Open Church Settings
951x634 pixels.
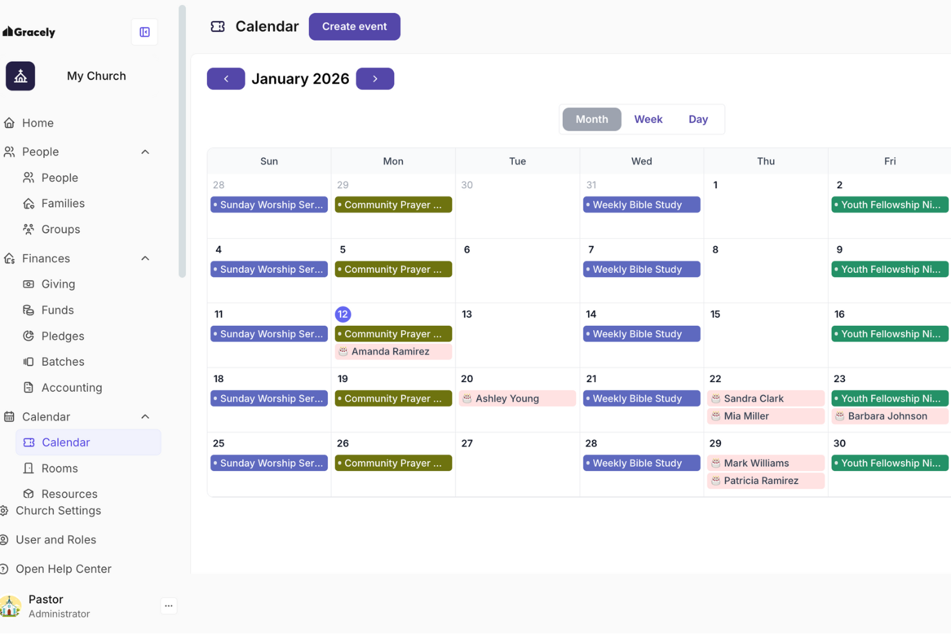pos(58,511)
